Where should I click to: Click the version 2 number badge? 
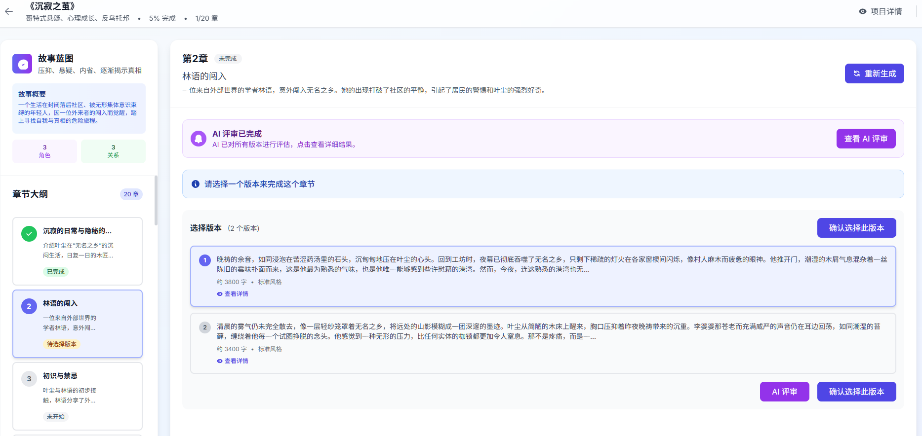point(205,327)
